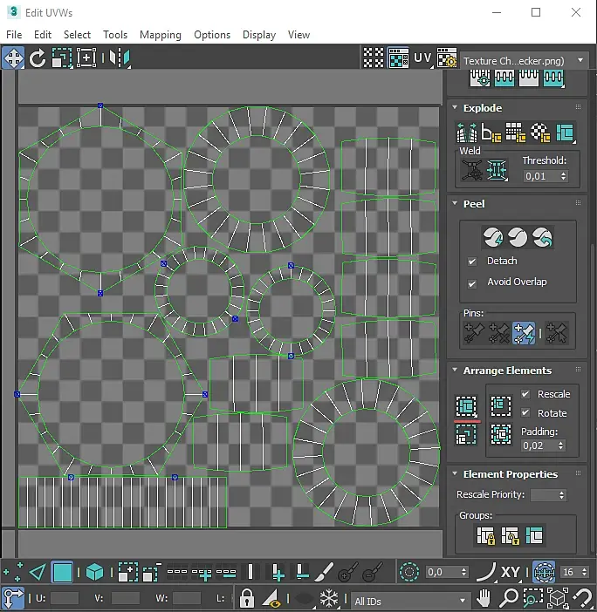This screenshot has width=597, height=612.
Task: Click the Ungroup Selected unlock icon
Action: [511, 535]
